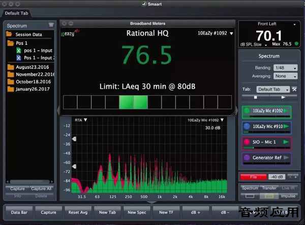Click the green color dot of 10EaZy Mic #1092
Image resolution: width=305 pixels, height=225 pixels.
[247, 111]
